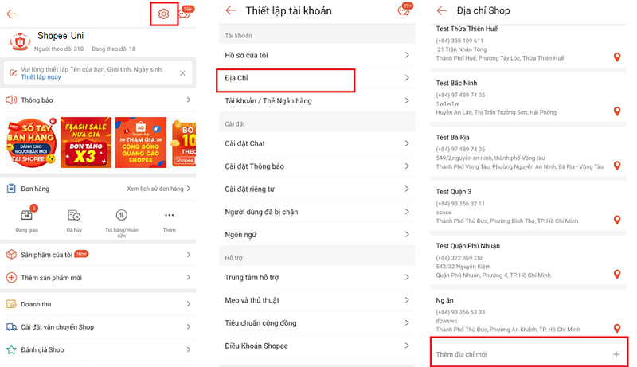Dismiss the profile setup notice
Viewport: 637px width, 367px height.
tap(182, 73)
